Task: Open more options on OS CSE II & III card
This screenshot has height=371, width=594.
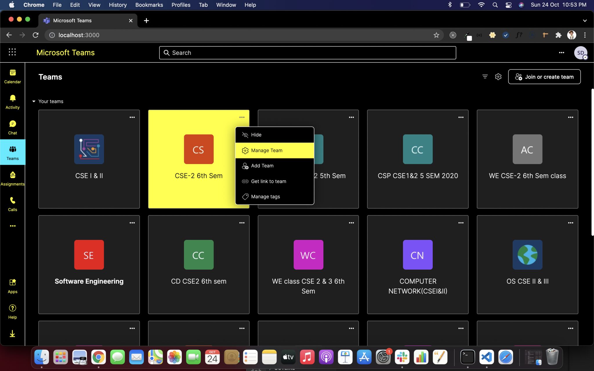Action: click(x=570, y=223)
